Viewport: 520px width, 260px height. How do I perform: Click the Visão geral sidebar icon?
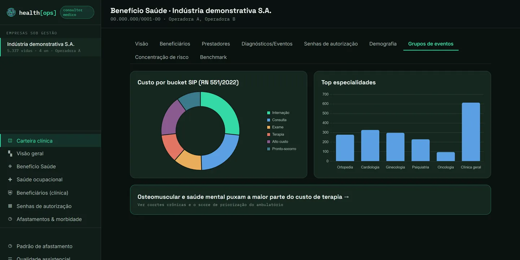(x=10, y=153)
